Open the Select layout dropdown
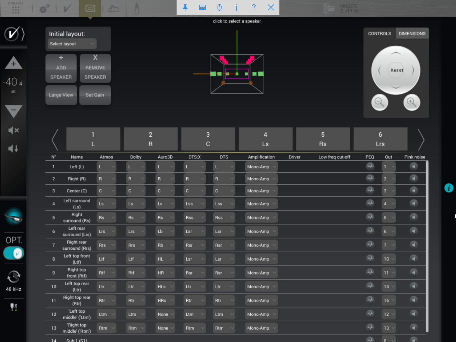 [x=72, y=44]
